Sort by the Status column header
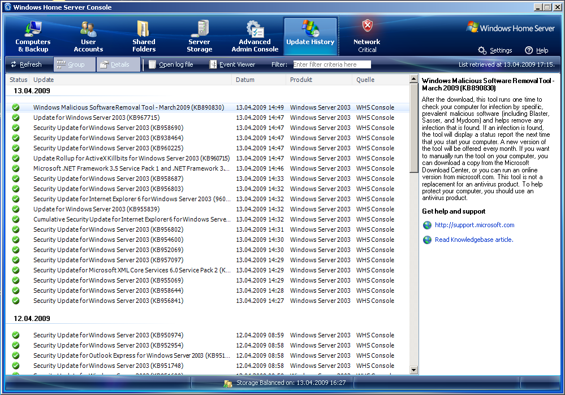 [x=18, y=80]
